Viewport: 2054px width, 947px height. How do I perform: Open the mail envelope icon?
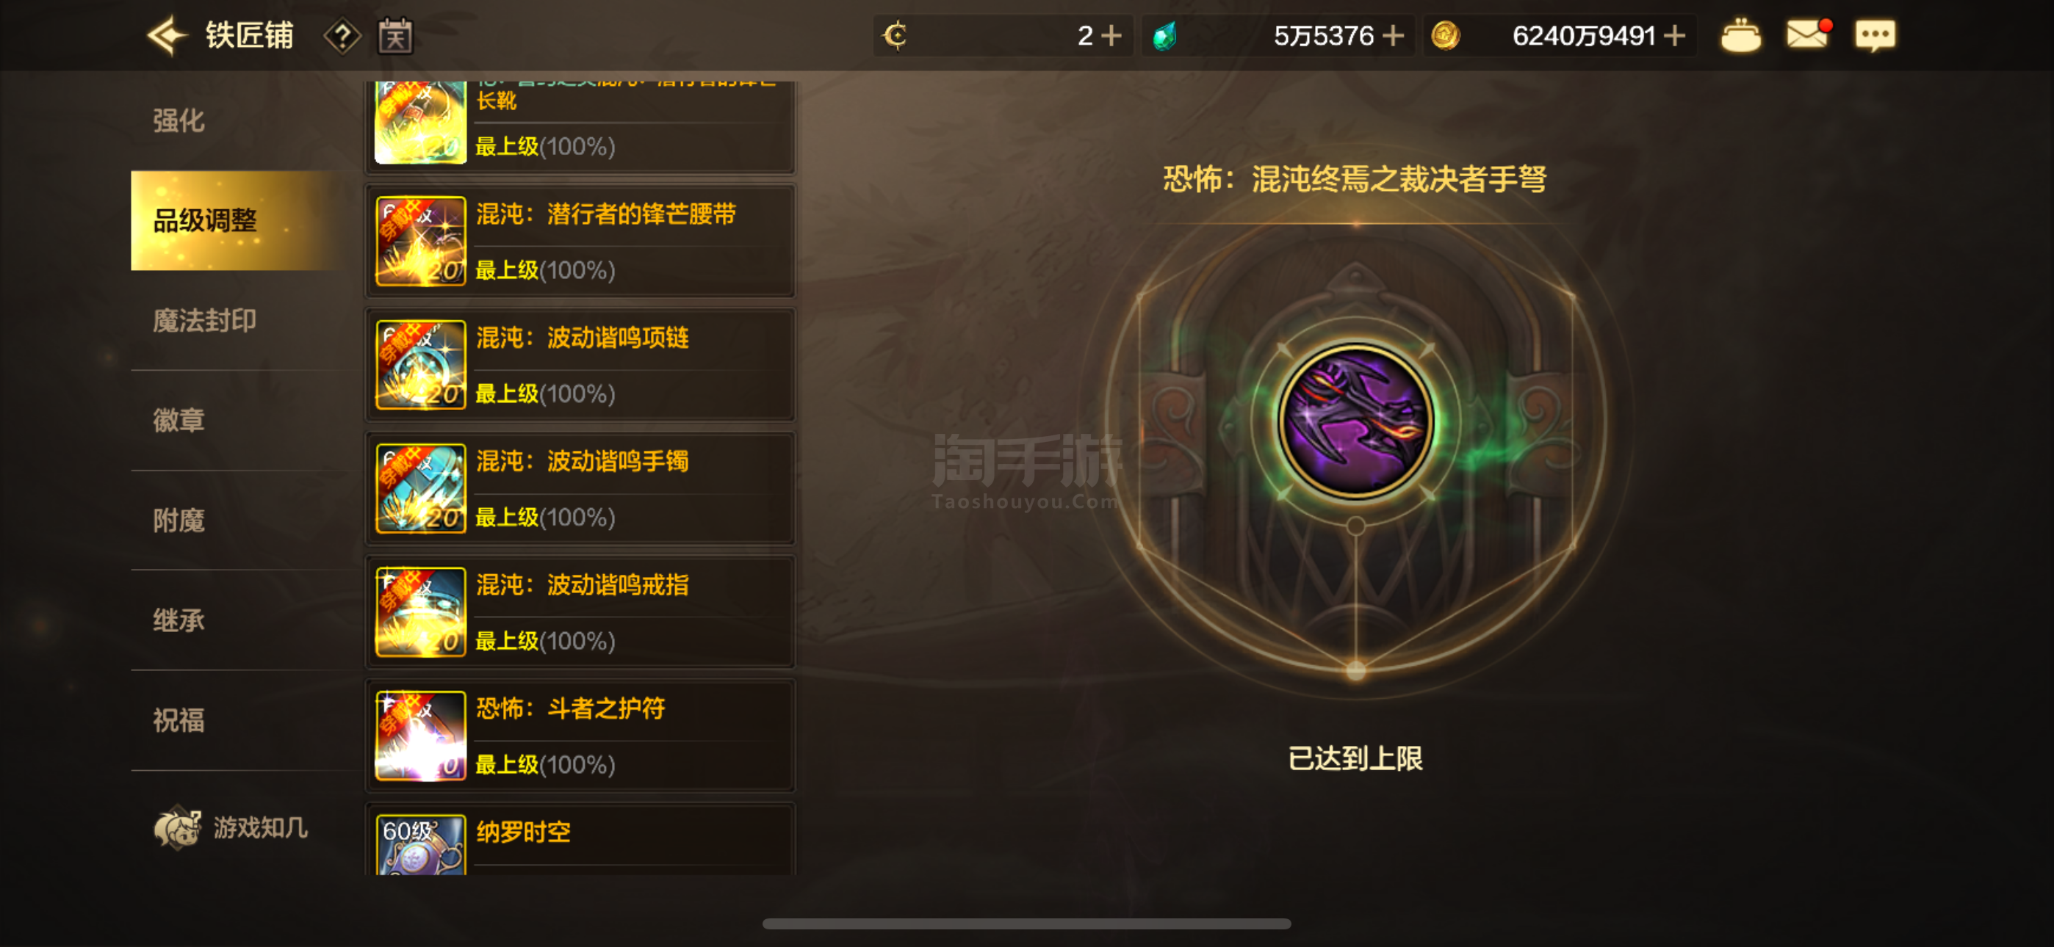click(1808, 35)
